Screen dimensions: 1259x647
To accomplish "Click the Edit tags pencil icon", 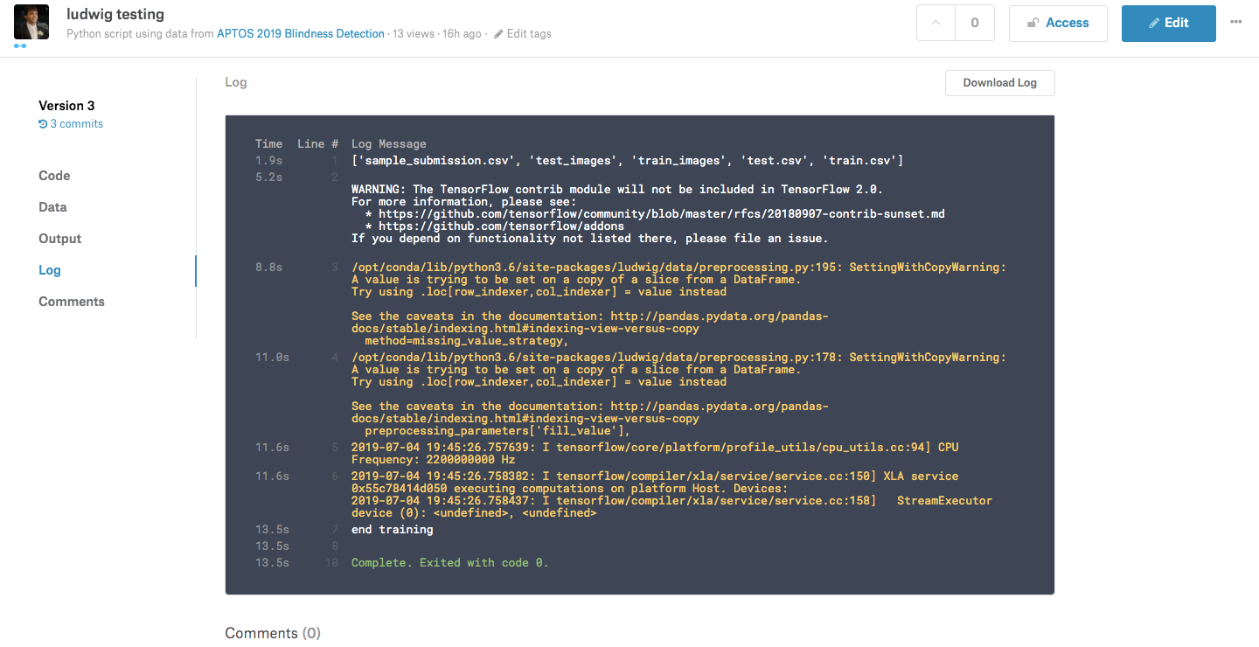I will point(497,33).
